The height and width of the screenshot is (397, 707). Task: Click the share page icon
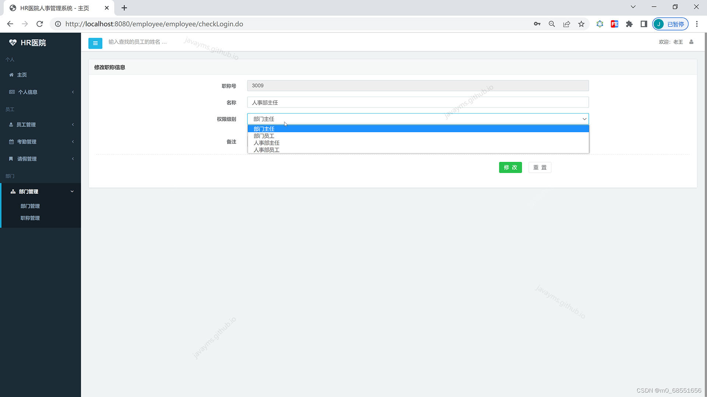pyautogui.click(x=566, y=24)
